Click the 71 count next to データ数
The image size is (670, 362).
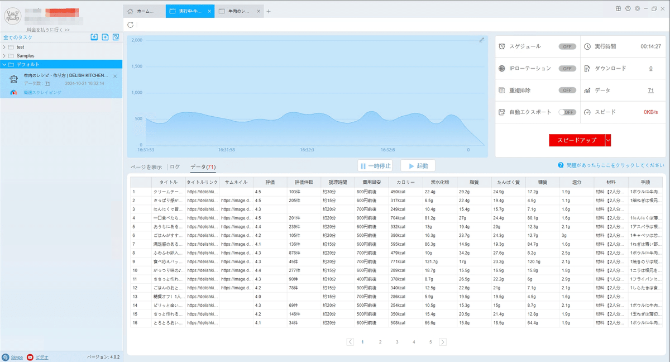47,83
